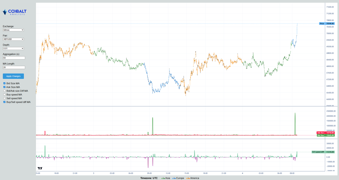
Task: Click the 12:00 time axis label
Action: pyautogui.click(x=168, y=173)
